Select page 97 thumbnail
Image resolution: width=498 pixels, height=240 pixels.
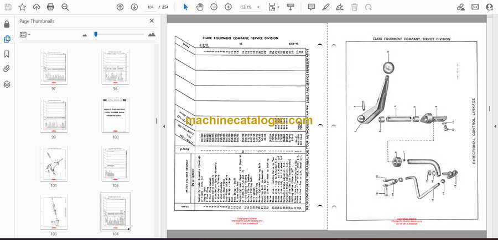53,67
